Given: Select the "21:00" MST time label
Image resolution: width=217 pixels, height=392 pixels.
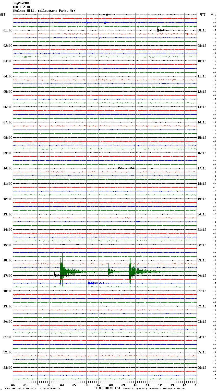Looking at the screenshot, I should pyautogui.click(x=8, y=337).
